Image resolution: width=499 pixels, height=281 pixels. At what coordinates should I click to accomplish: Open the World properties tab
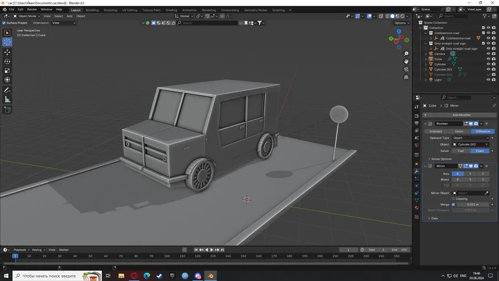[416, 145]
